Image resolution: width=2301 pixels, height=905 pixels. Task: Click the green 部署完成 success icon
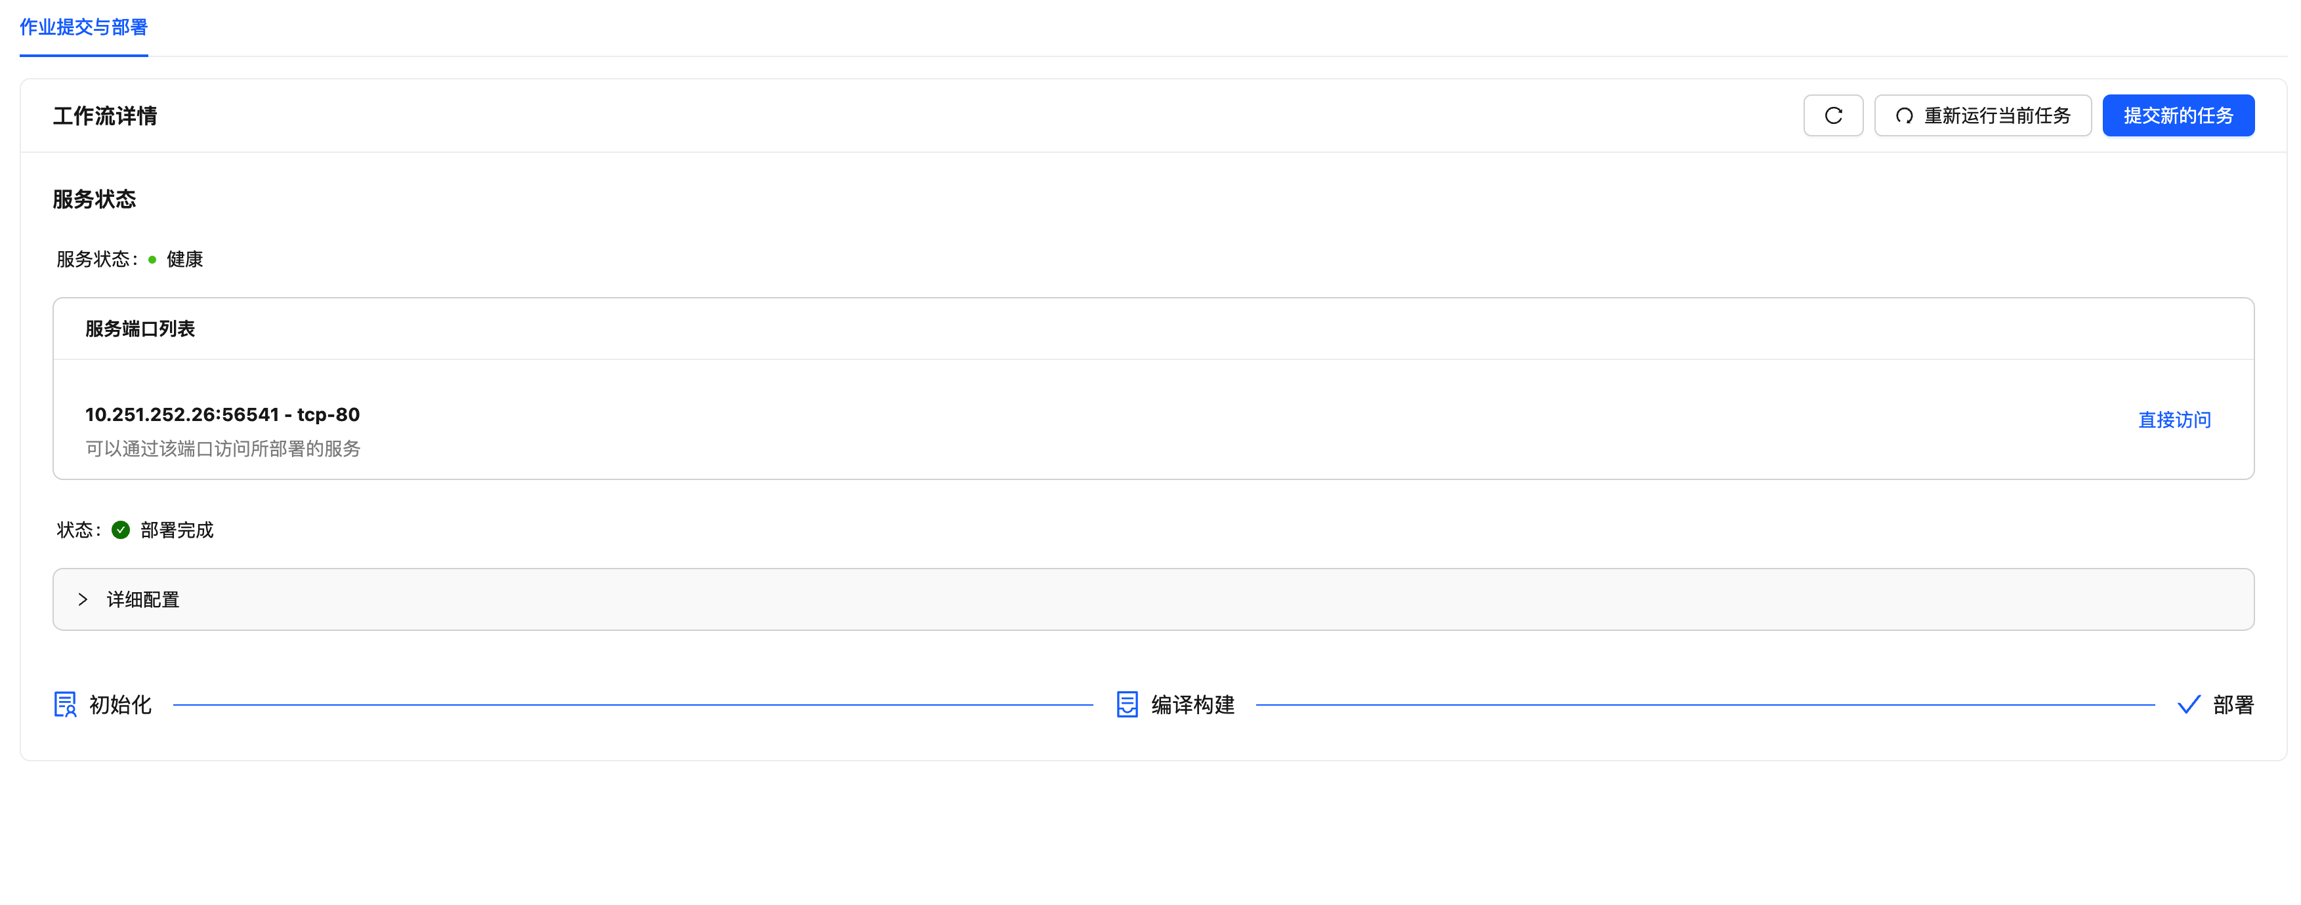[x=121, y=530]
